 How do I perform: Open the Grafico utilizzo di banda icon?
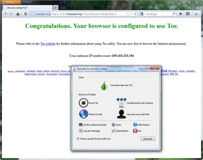pos(81,125)
